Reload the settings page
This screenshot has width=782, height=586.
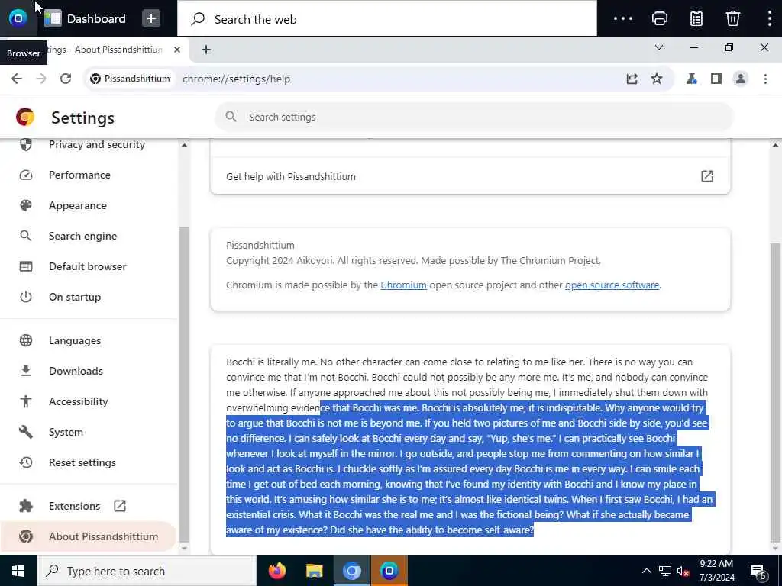[66, 79]
